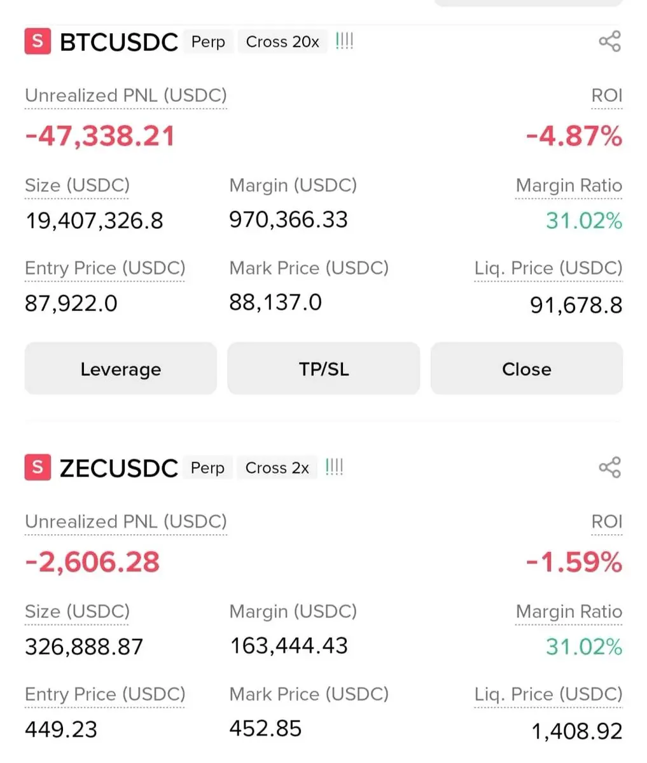Tap the ZECUSDC Margin Ratio label

pyautogui.click(x=568, y=612)
